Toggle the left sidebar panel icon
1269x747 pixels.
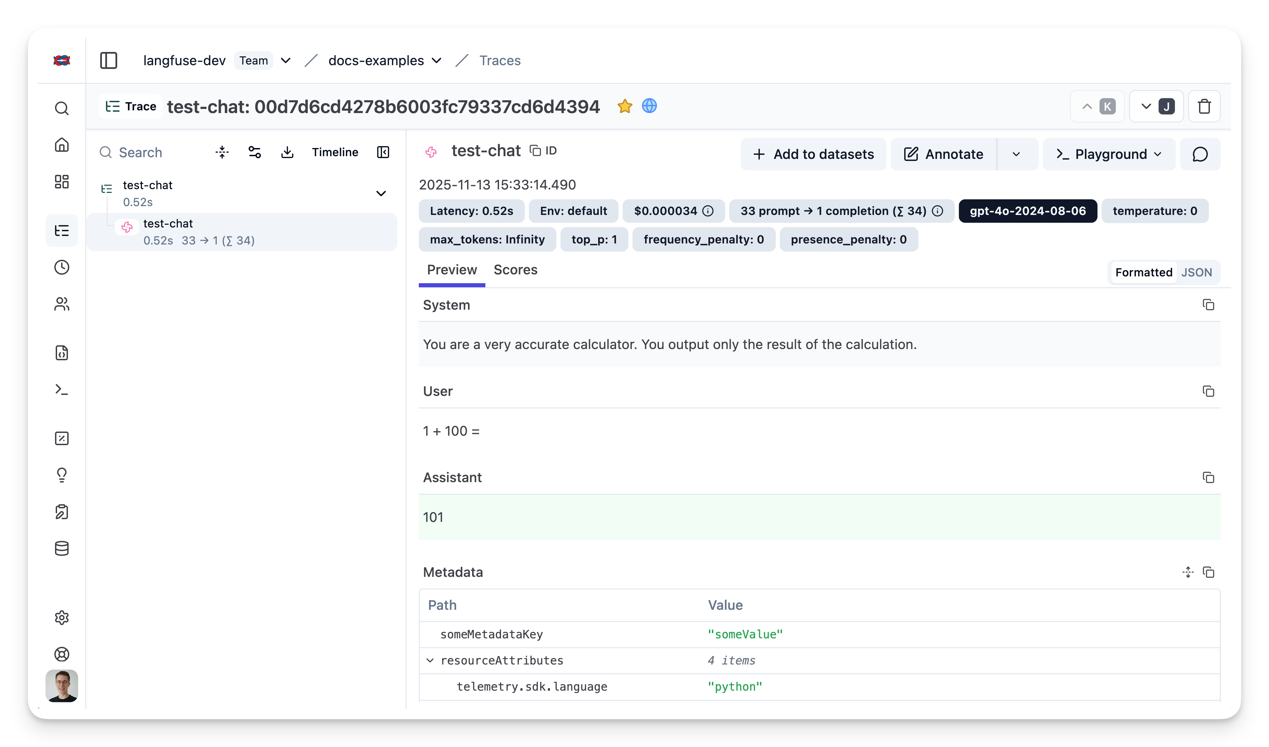[x=108, y=60]
